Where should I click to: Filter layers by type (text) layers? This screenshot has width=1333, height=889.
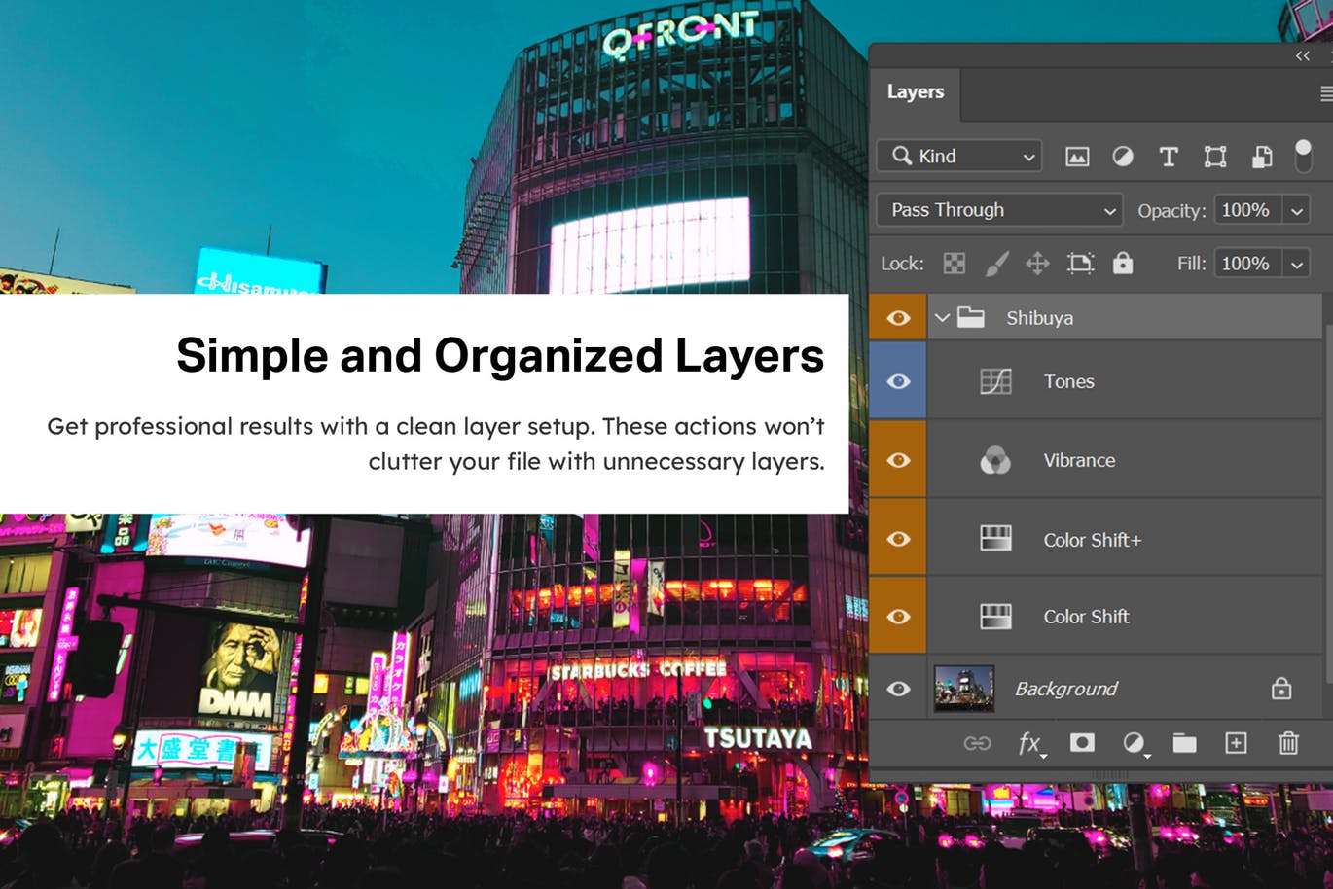(x=1169, y=157)
